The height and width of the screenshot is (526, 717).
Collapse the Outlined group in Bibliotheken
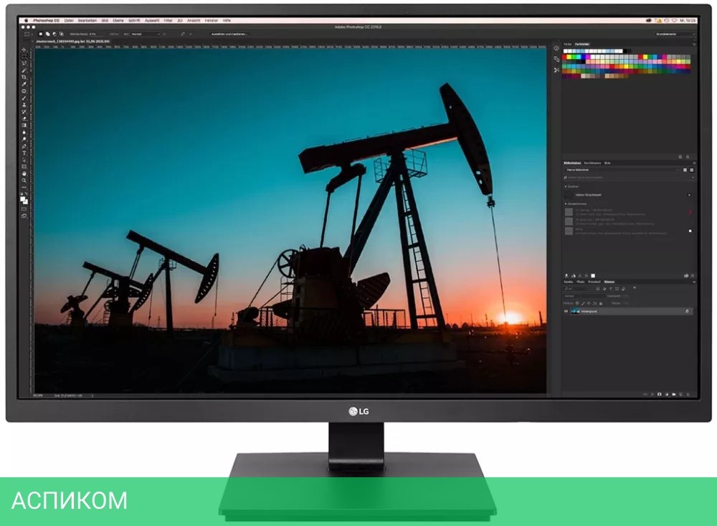tap(565, 186)
